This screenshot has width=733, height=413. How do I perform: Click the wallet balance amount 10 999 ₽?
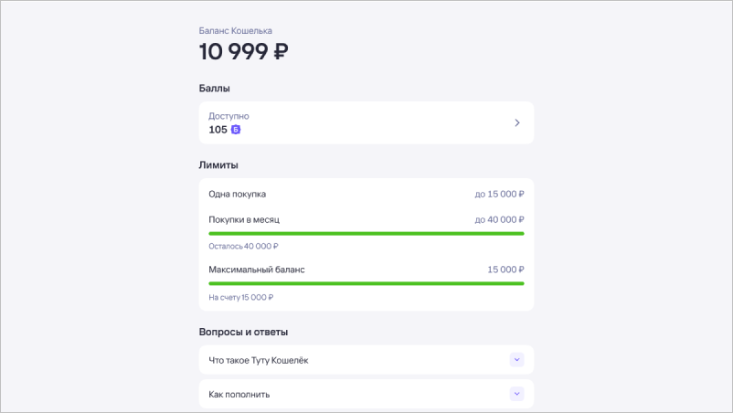coord(244,52)
